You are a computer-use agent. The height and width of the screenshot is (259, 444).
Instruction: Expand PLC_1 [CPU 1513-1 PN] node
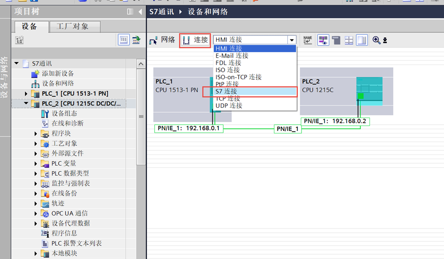pyautogui.click(x=26, y=94)
